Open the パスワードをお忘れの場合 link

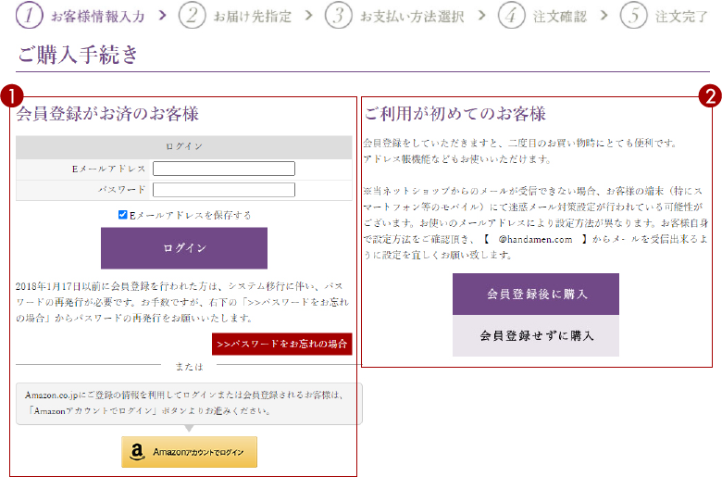(x=281, y=344)
